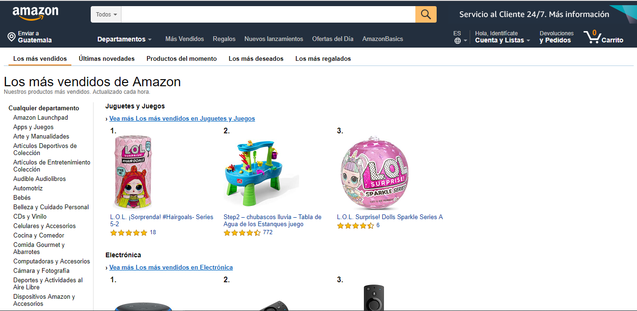
Task: Click the star rating of L.O.L. Hairgoals
Action: [x=129, y=233]
